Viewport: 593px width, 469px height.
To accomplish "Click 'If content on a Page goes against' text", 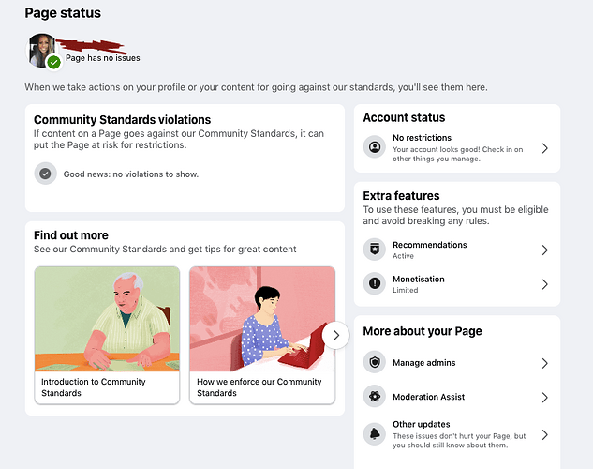I will tap(179, 139).
